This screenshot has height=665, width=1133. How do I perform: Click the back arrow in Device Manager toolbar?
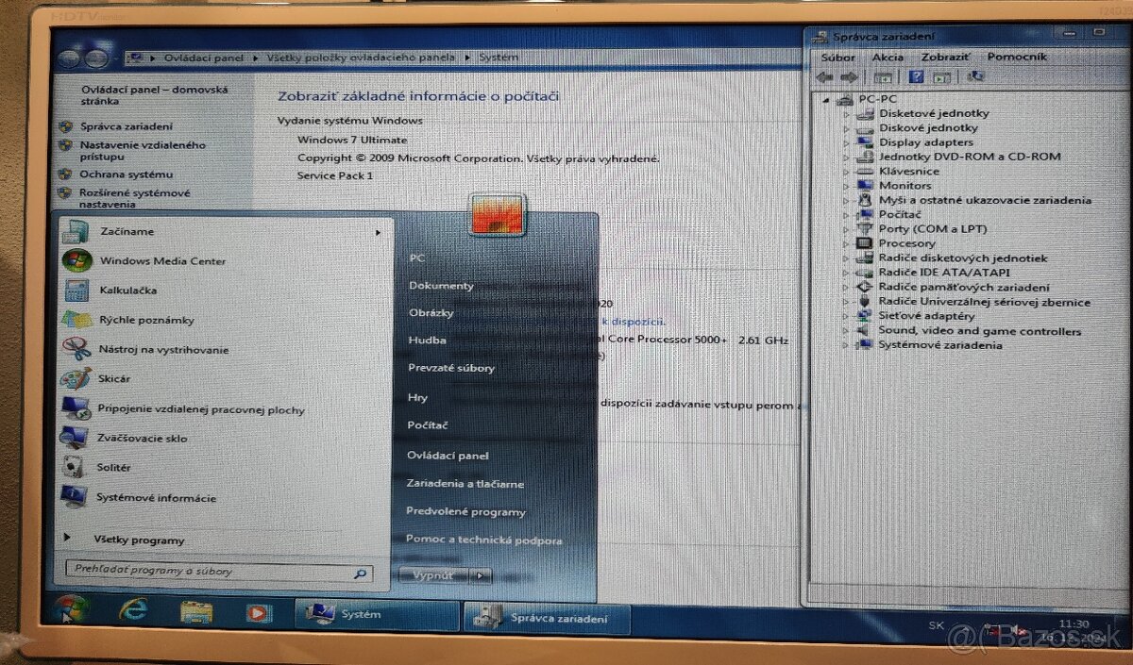coord(825,76)
